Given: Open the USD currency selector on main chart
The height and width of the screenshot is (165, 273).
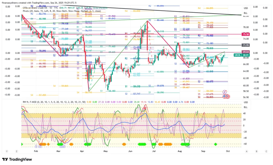Looking at the screenshot, I should 246,8.
